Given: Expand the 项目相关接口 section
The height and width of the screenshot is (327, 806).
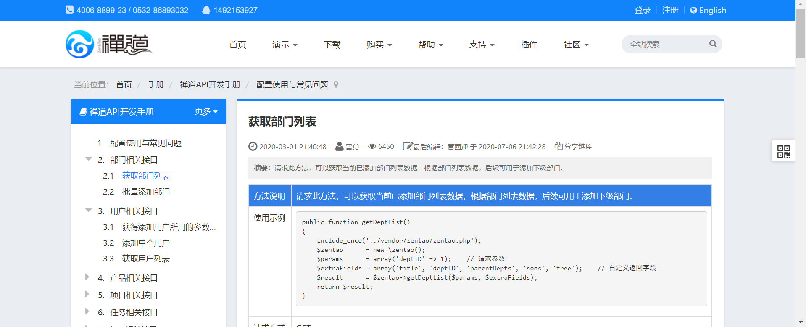Looking at the screenshot, I should click(x=87, y=294).
